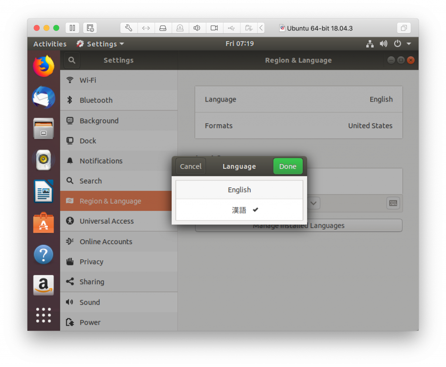Click the green Done button
Viewport: 446px width, 367px height.
[x=288, y=166]
